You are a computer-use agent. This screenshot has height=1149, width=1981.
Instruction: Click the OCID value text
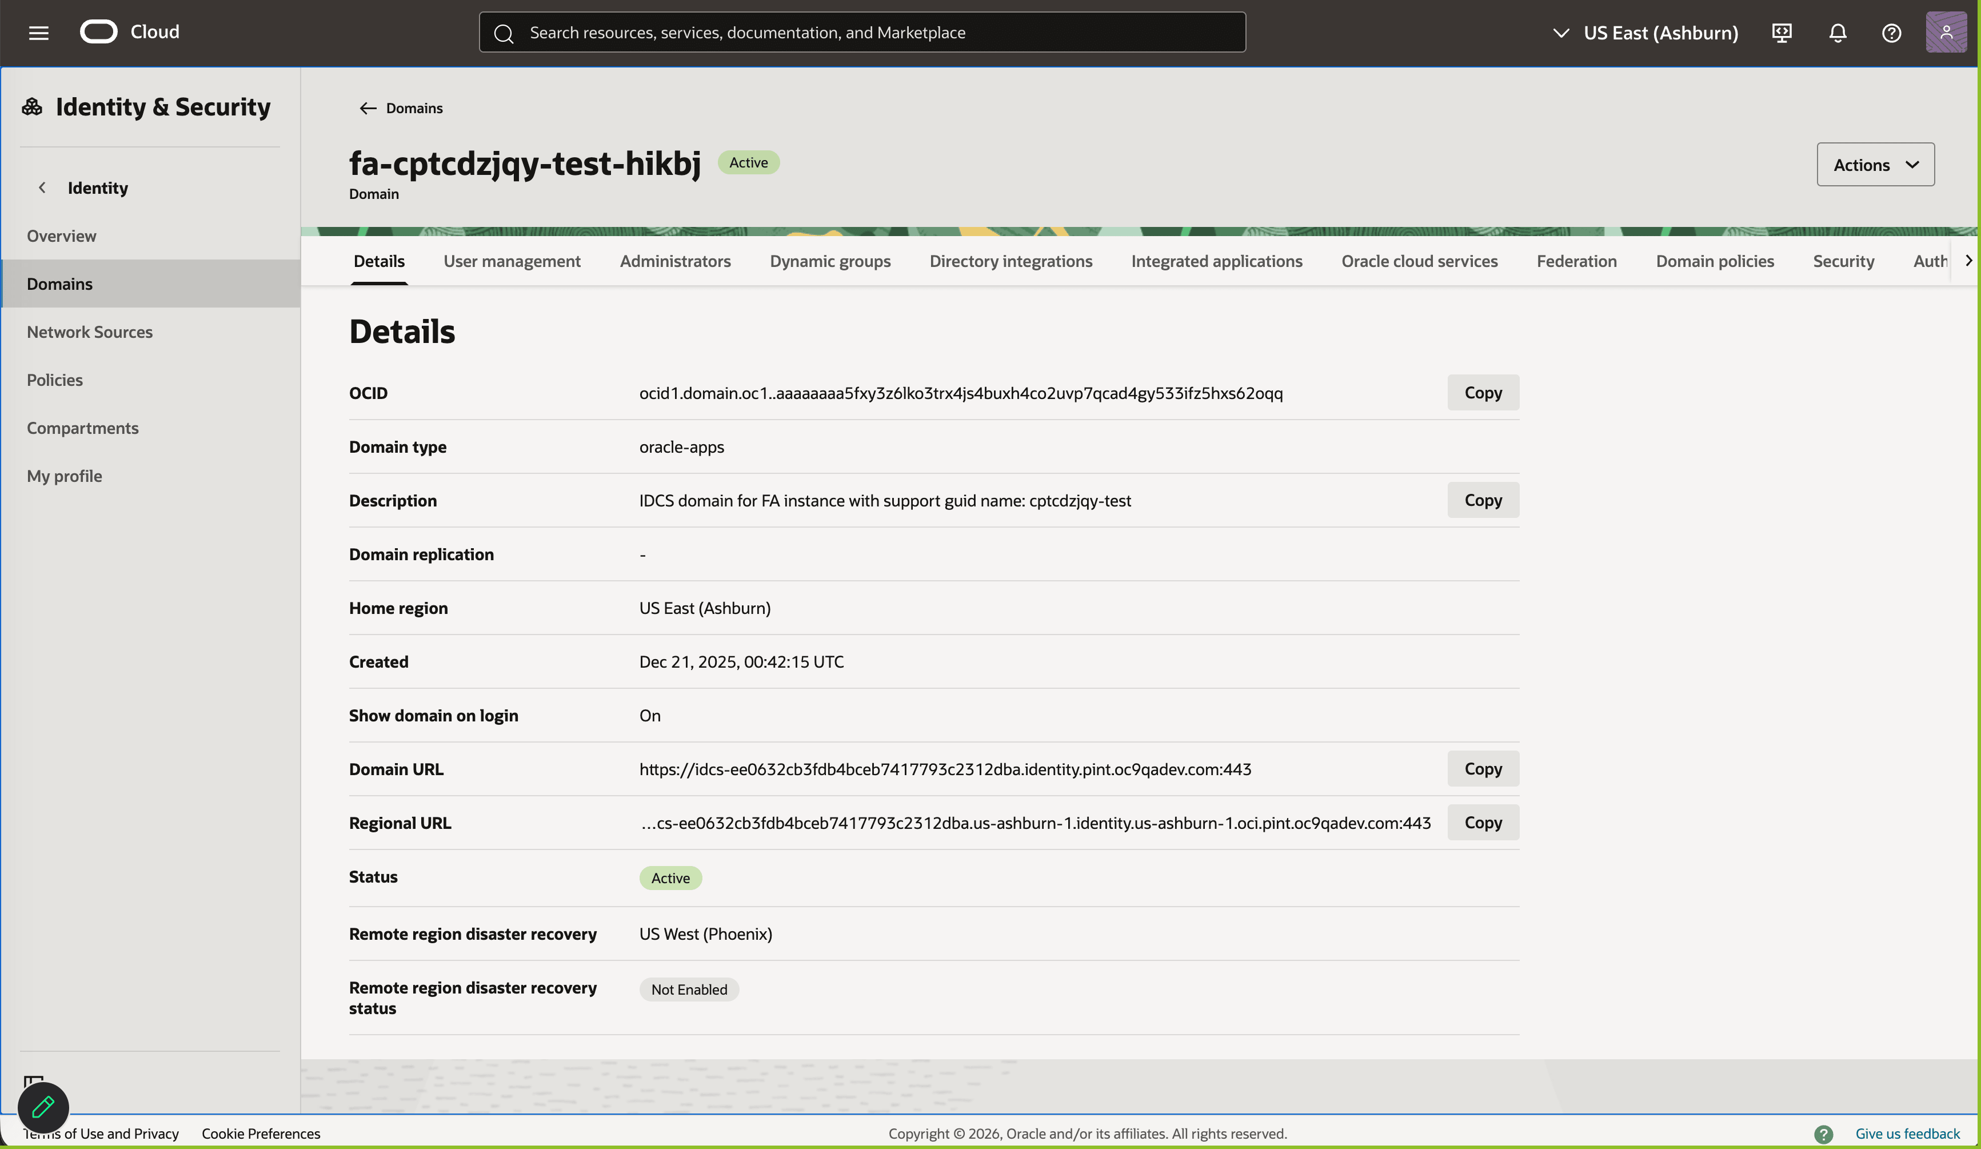pyautogui.click(x=961, y=393)
